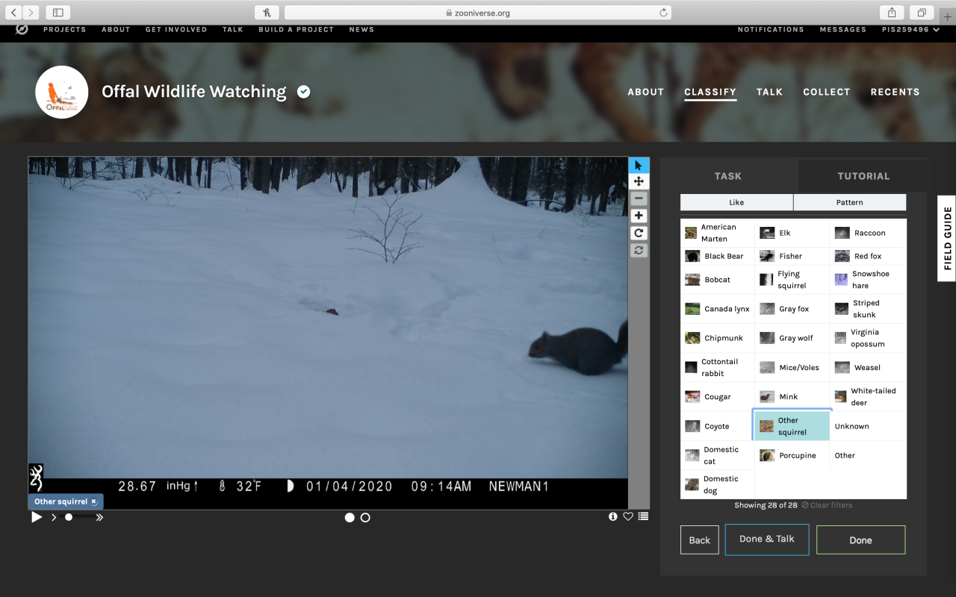
Task: Add subject to a collection list icon
Action: pyautogui.click(x=643, y=516)
